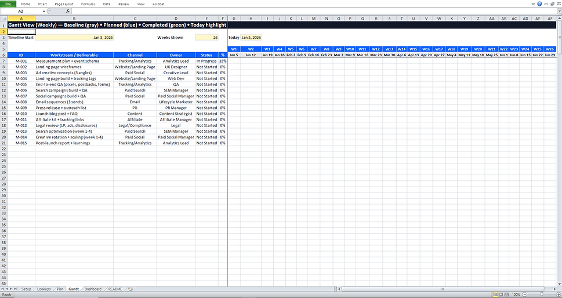The height and width of the screenshot is (298, 562).
Task: Open the Page Layout ribbon tab
Action: click(x=64, y=4)
